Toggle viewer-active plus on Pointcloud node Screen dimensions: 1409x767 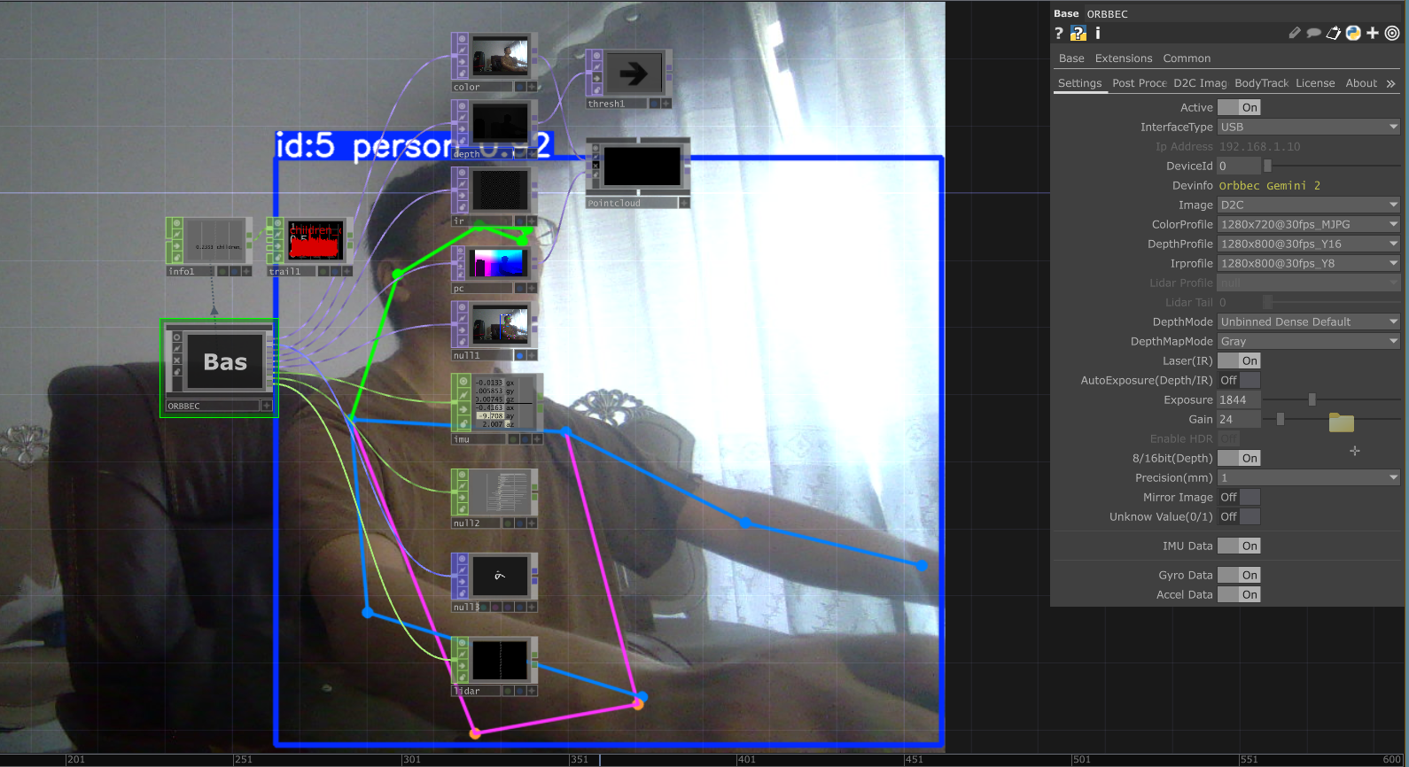(684, 203)
